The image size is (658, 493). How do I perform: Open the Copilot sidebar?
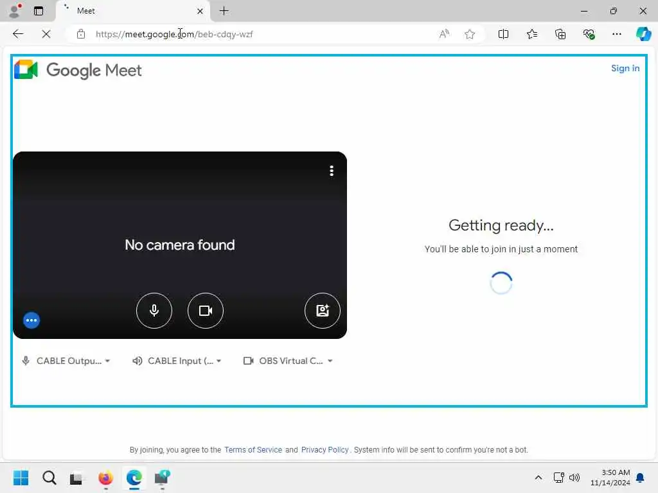644,34
